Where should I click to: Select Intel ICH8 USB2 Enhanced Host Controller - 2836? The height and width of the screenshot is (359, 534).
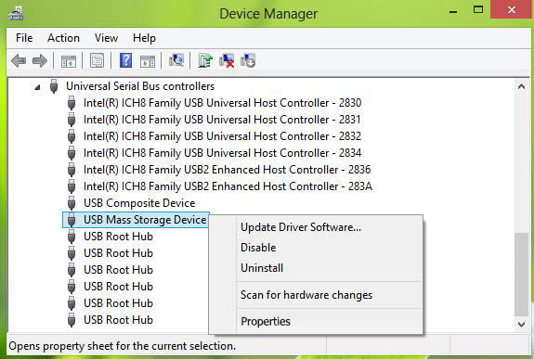click(228, 170)
